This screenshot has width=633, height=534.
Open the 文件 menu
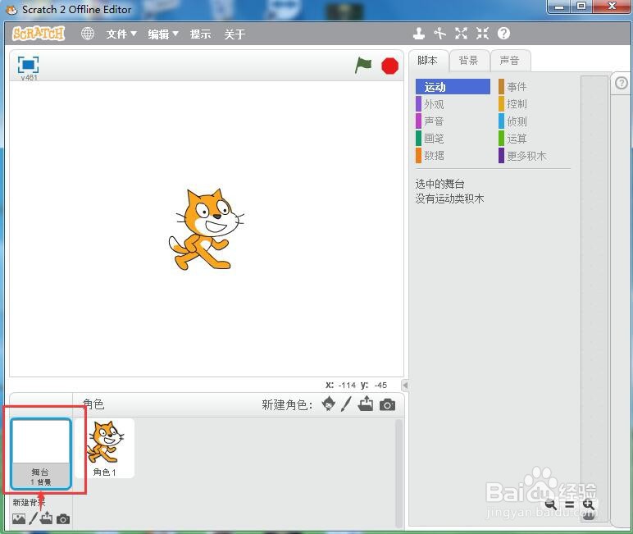point(121,34)
